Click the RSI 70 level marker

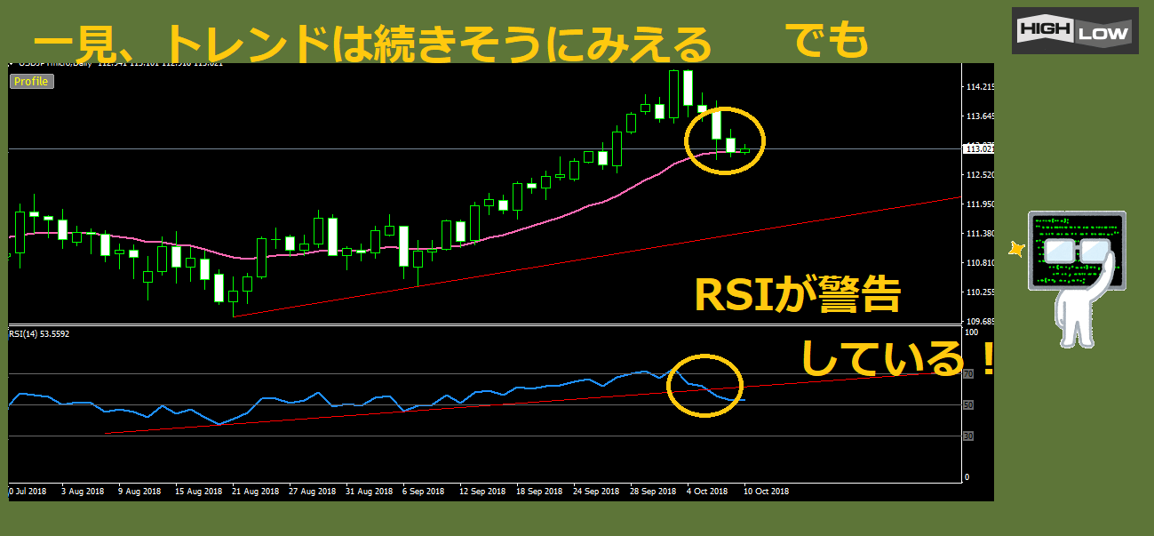click(x=968, y=374)
